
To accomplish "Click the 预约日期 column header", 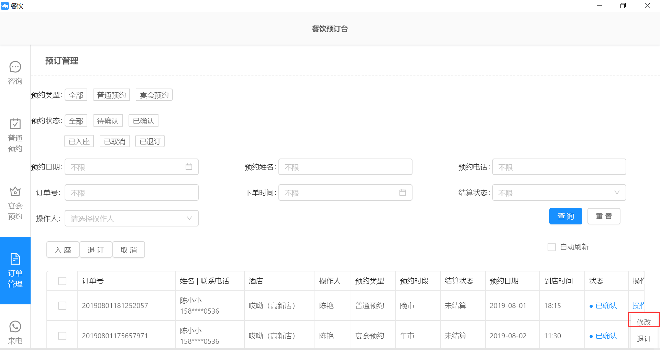I will tap(504, 281).
